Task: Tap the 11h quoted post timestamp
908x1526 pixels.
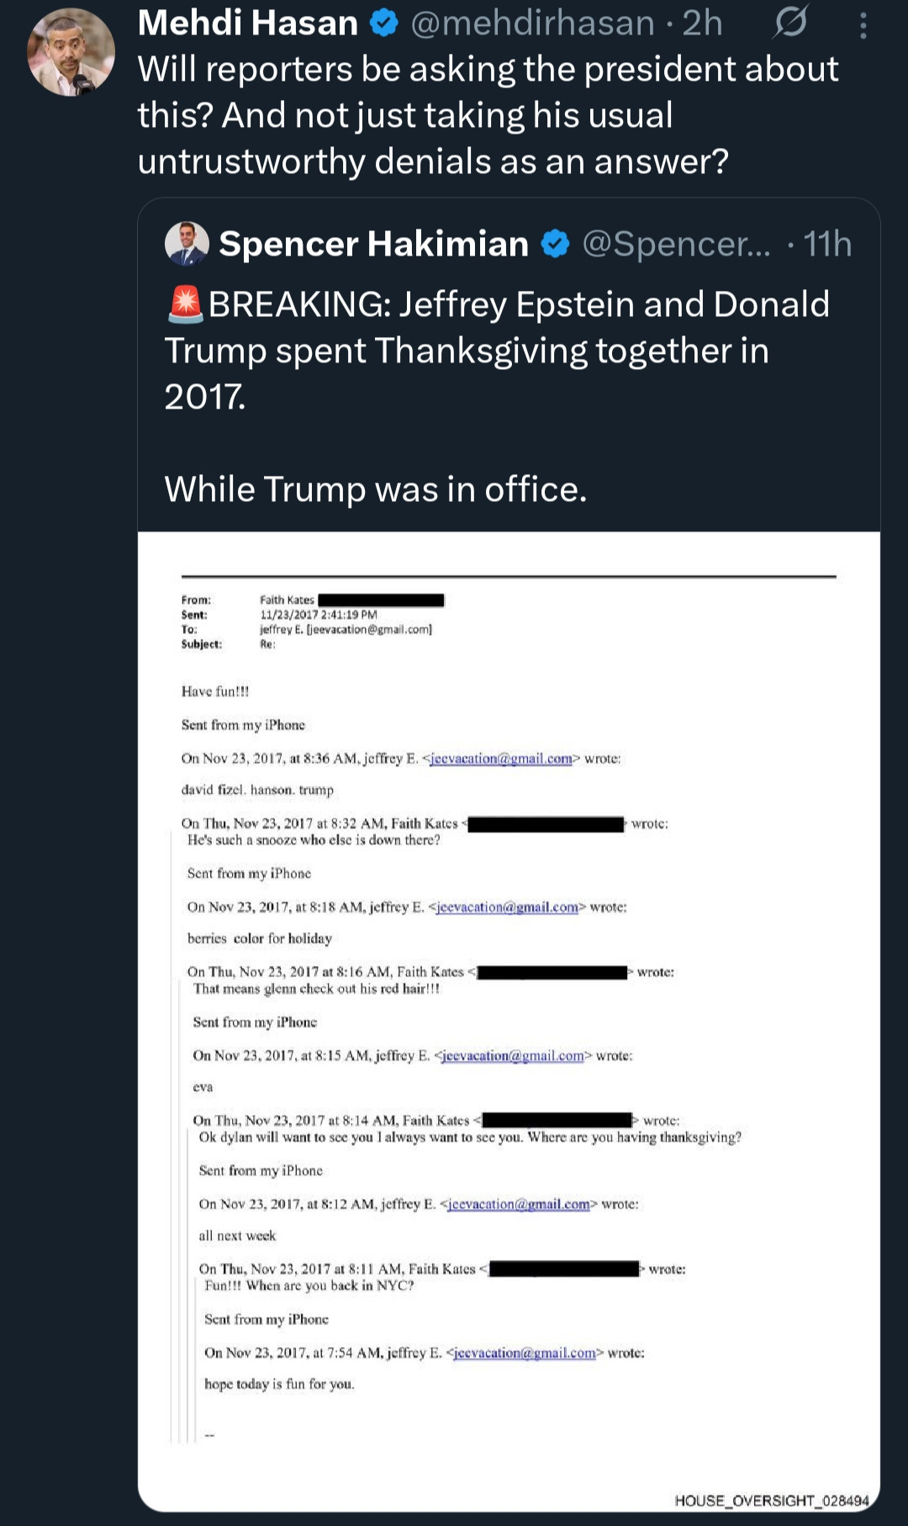Action: click(x=827, y=245)
